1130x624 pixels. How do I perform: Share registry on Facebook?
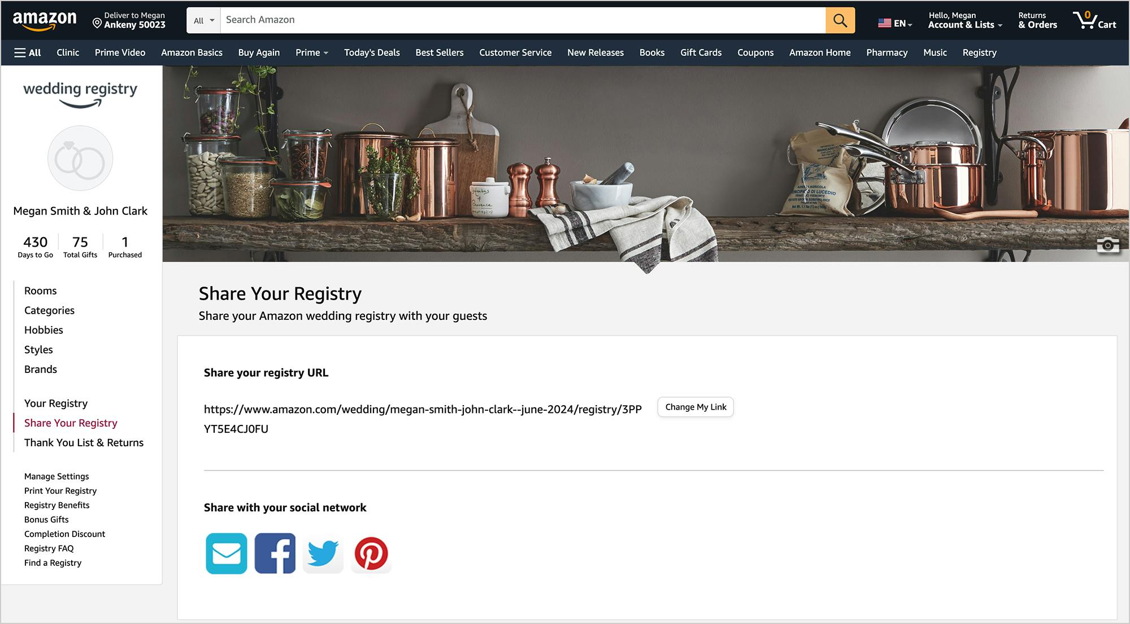pyautogui.click(x=275, y=553)
